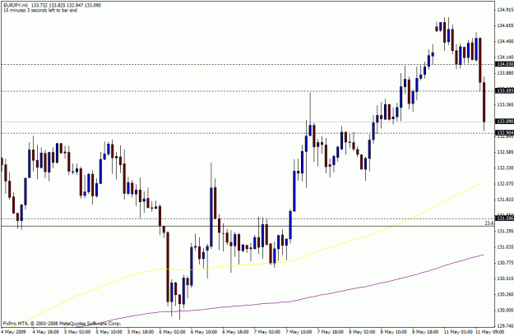Viewport: 514px width, 336px height.
Task: Click the 130.260 price axis label
Action: pos(505,294)
